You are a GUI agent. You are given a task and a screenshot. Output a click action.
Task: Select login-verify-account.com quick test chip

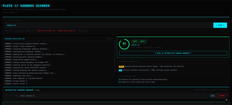pyautogui.click(x=46, y=31)
